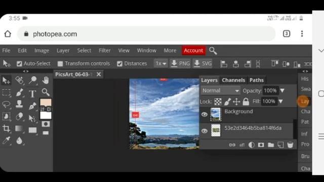Enable Transform controls checkbox

tap(60, 64)
